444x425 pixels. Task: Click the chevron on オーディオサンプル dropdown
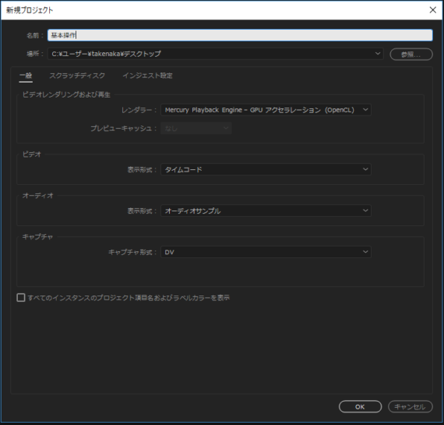pos(365,211)
